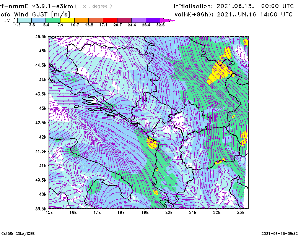The width and height of the screenshot is (306, 236).
Task: Click the colorbar value '24.4'
Action: pos(132,25)
